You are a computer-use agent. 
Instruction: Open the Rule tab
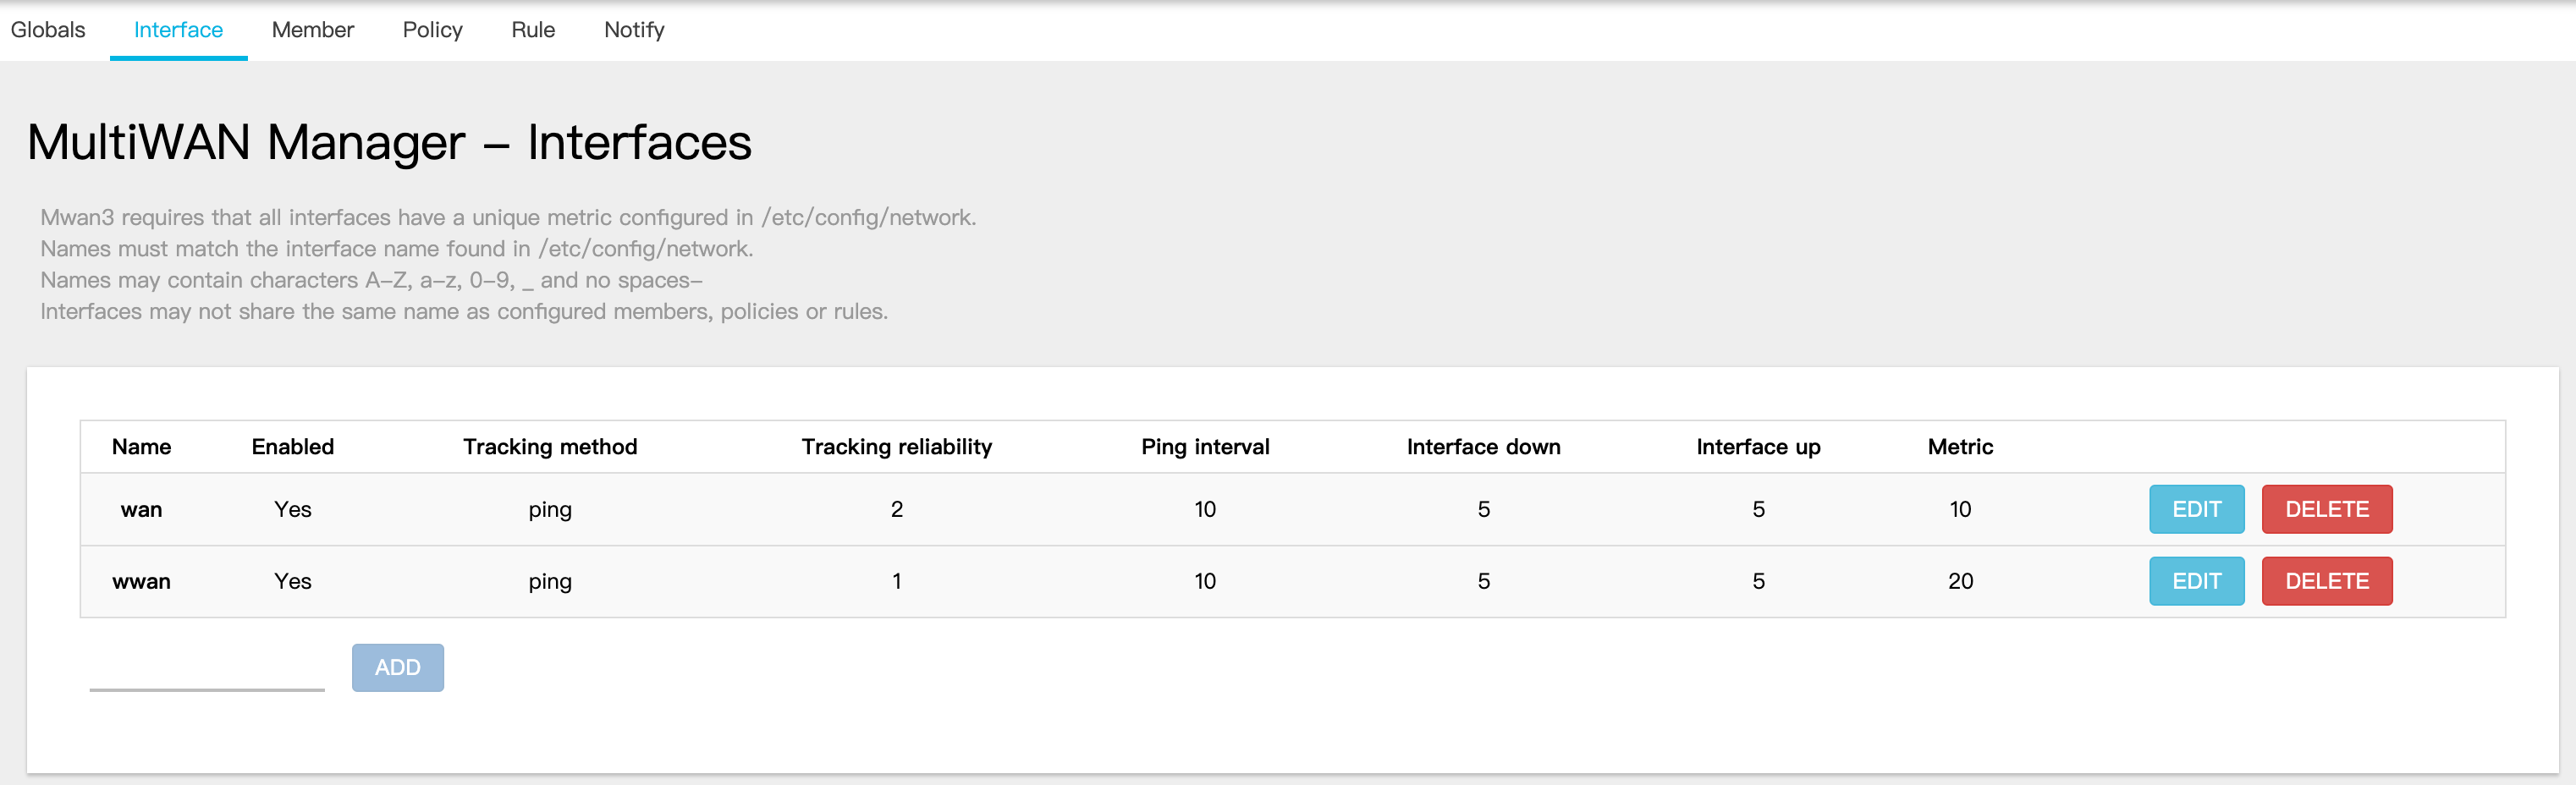pyautogui.click(x=533, y=30)
